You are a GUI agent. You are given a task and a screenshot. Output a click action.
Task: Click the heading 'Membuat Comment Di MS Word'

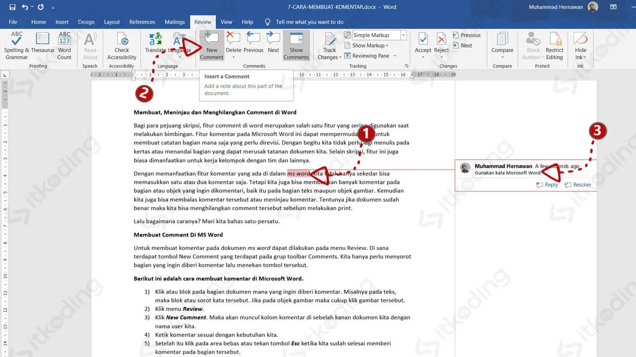pos(178,235)
